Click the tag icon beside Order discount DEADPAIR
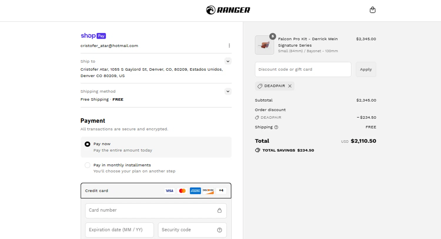The width and height of the screenshot is (441, 239). [x=257, y=118]
